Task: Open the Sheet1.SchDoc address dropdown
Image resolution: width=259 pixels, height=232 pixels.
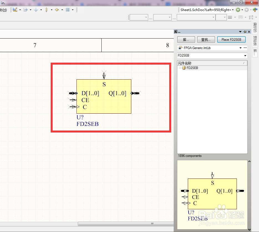Action: [233, 10]
